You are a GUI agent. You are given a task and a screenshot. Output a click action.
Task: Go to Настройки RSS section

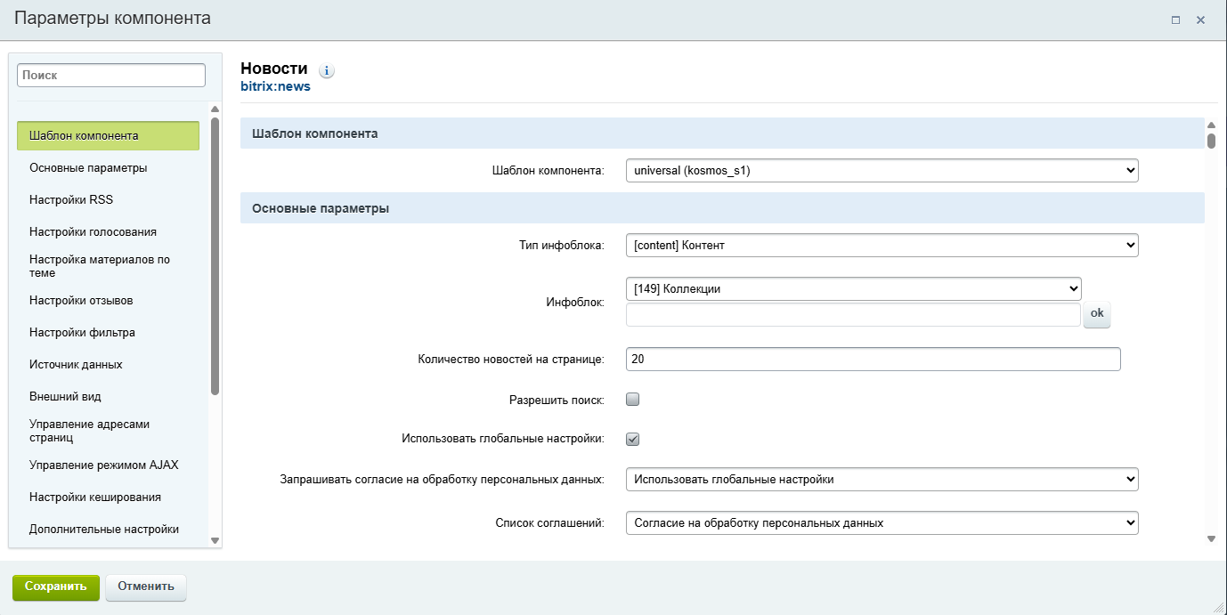(71, 199)
